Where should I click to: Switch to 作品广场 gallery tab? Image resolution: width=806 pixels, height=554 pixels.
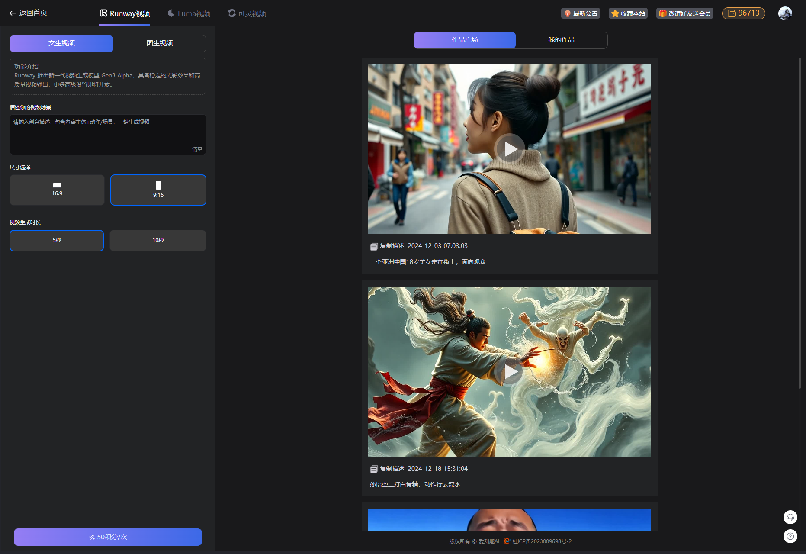click(465, 40)
